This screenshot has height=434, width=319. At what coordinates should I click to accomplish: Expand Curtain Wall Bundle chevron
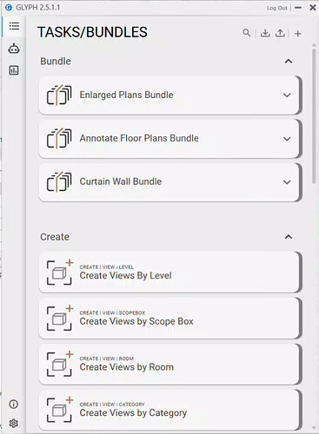[287, 182]
